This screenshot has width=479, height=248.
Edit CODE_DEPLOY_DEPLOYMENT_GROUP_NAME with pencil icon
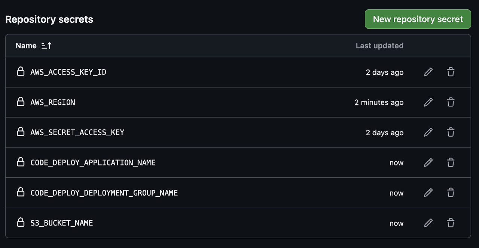coord(428,193)
